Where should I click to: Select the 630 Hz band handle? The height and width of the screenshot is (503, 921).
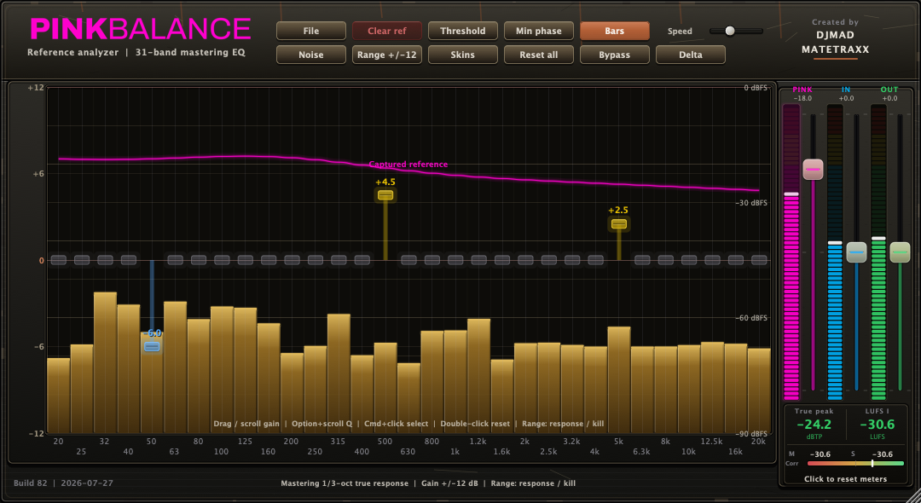click(408, 260)
